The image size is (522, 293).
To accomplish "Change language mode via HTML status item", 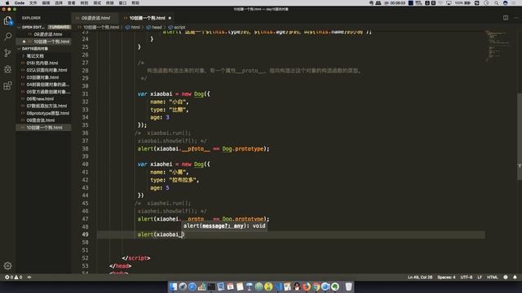I will (x=493, y=277).
